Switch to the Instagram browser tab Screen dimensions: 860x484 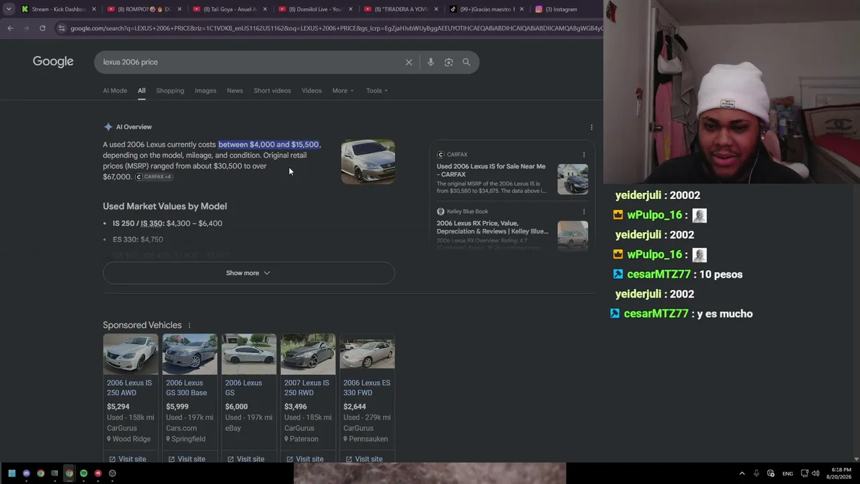(x=566, y=9)
